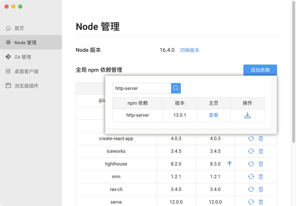The width and height of the screenshot is (296, 206).
Task: Delete the nrm dependency
Action: (261, 177)
